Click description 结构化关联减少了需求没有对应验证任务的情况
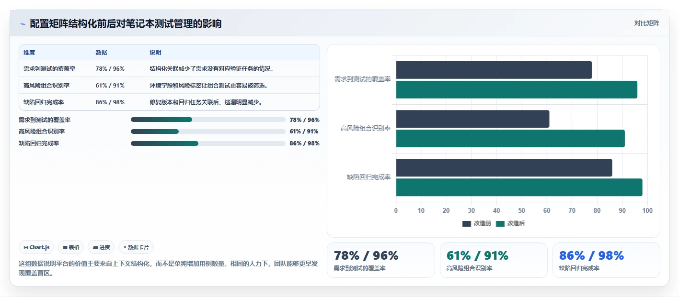Screen dimensions: 679x297 tap(212, 69)
